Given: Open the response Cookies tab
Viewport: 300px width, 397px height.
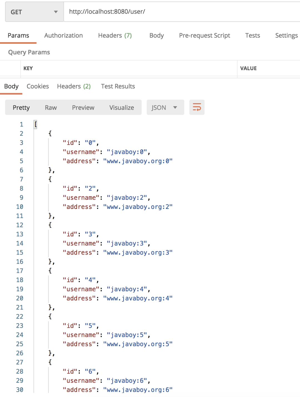Looking at the screenshot, I should [38, 87].
